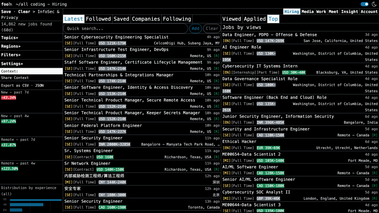Screen dimensions: 379x213
Task: Open Data Engineer, PDPO – Offense & Defense
Action: pos(269,35)
